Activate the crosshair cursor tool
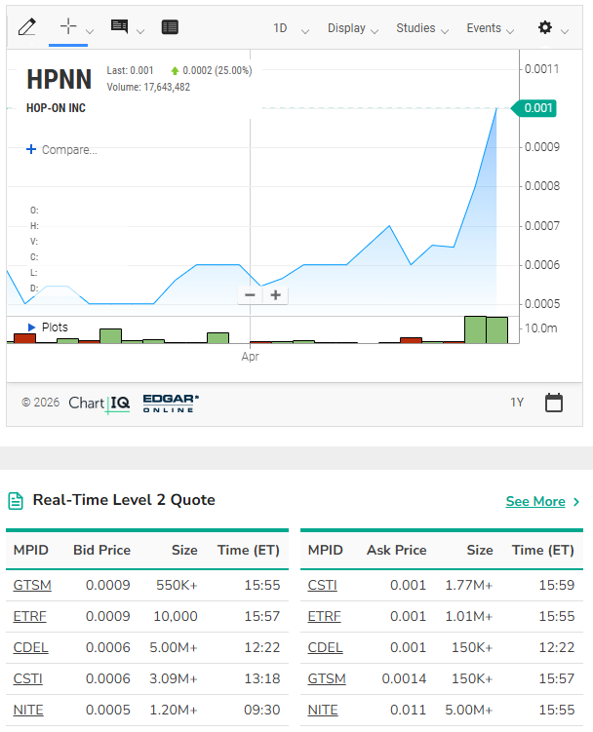Image resolution: width=593 pixels, height=732 pixels. click(68, 26)
